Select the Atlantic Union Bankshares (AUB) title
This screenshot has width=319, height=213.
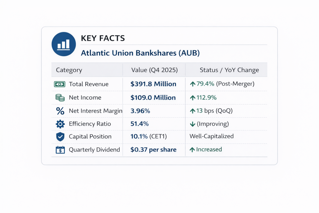click(x=140, y=53)
